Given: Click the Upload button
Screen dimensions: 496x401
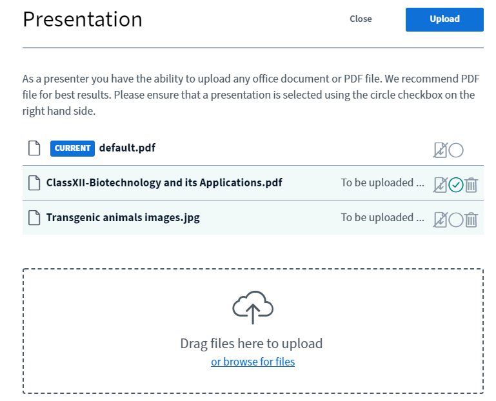Looking at the screenshot, I should (444, 19).
